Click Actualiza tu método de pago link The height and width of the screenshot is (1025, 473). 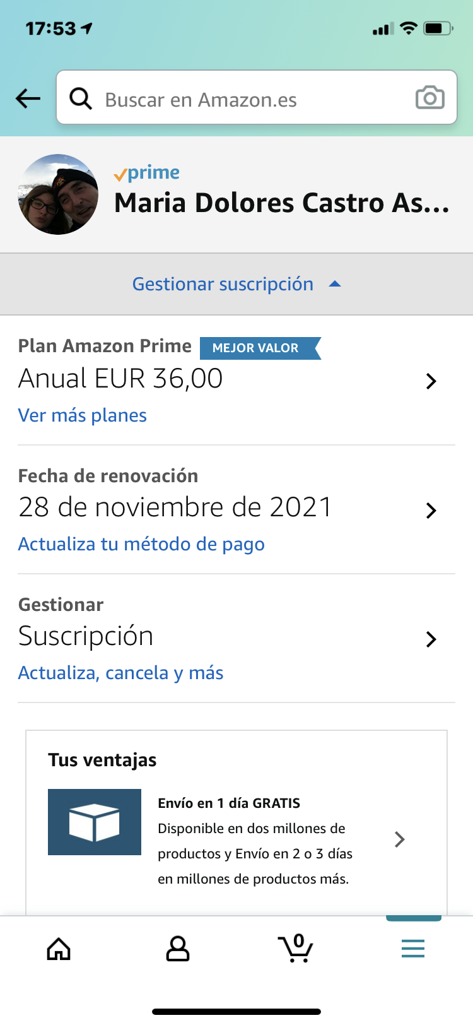click(x=141, y=544)
